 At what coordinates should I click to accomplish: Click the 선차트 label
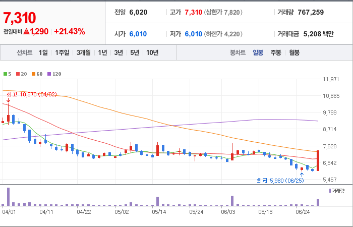25,52
